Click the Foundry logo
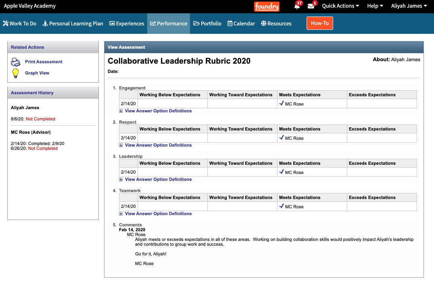434x284 pixels. [x=267, y=6]
